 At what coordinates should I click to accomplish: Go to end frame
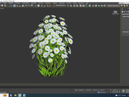120,90
